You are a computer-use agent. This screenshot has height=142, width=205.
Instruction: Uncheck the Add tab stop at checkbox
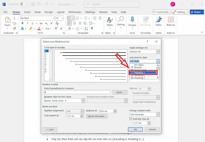131,119
